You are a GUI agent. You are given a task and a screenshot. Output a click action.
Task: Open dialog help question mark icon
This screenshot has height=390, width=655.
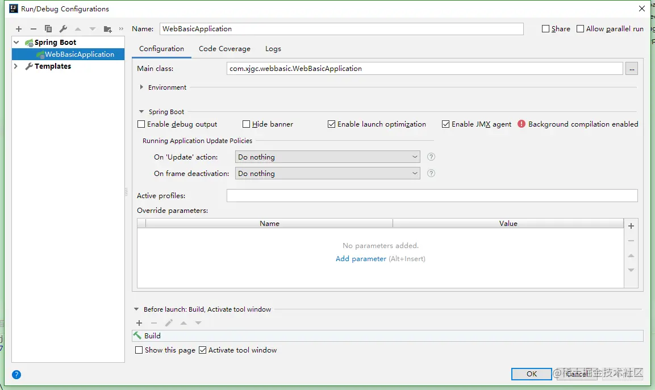(16, 375)
